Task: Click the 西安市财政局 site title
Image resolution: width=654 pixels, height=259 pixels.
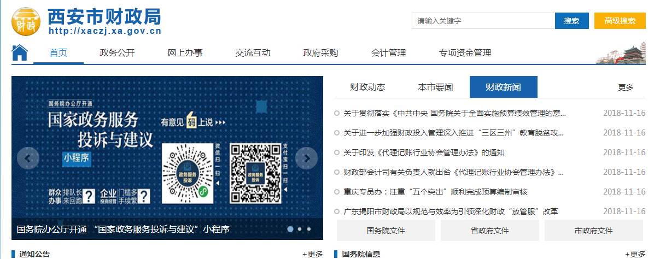Action: pos(104,16)
